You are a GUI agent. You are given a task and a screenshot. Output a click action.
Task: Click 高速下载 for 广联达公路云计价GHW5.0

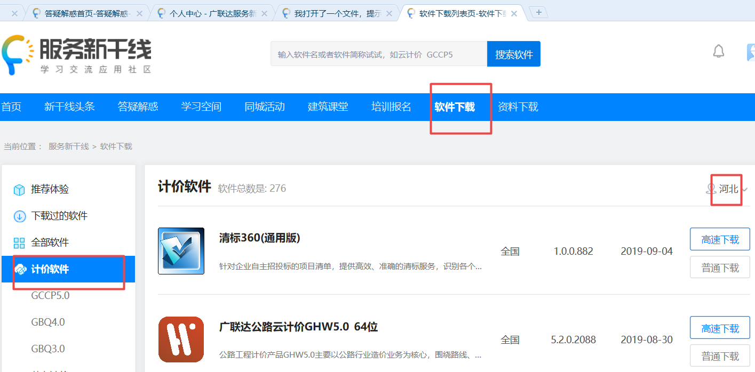[720, 328]
